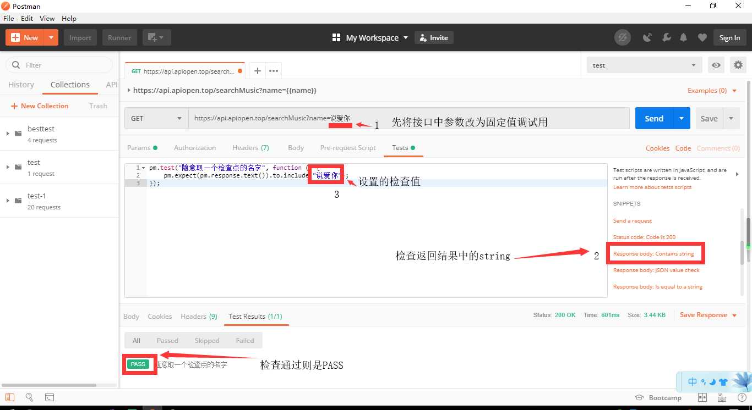Open Postman console icon
752x410 pixels.
point(50,397)
